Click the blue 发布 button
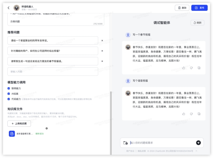213x158 pixels. tap(199, 8)
